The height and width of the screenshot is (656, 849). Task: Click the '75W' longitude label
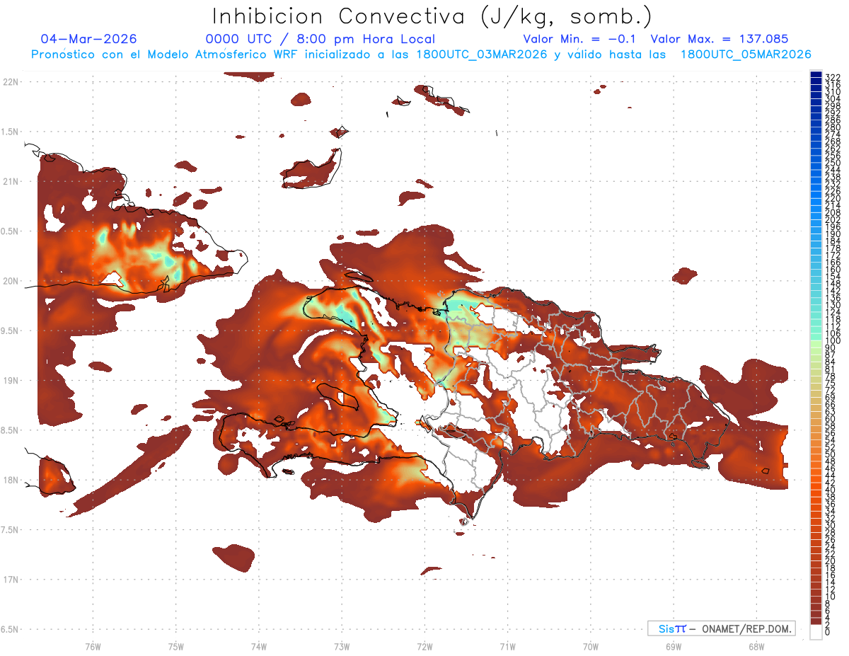175,646
